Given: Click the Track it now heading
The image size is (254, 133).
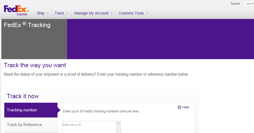Looking at the screenshot, I should coord(23,96).
